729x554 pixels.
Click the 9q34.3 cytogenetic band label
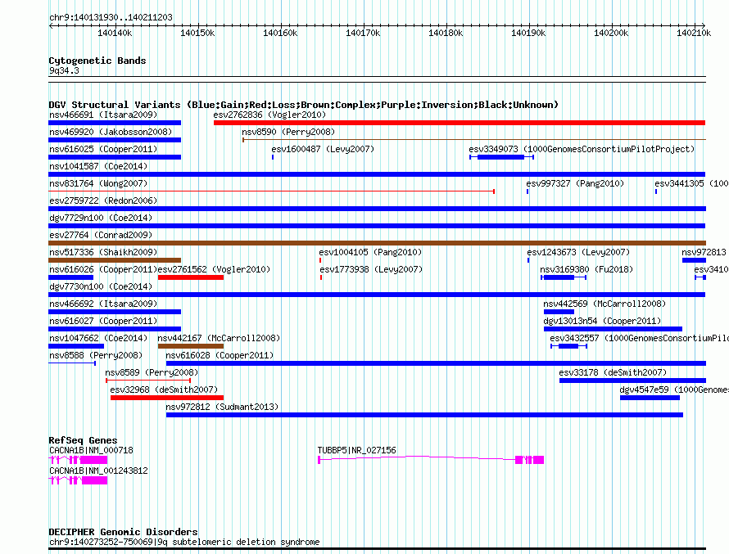click(x=64, y=70)
